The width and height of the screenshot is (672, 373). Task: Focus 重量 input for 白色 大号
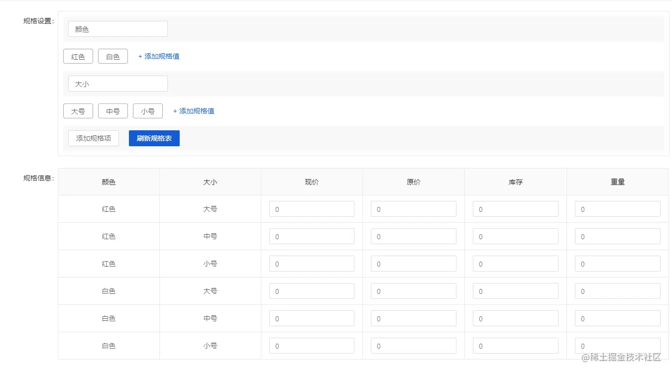618,291
